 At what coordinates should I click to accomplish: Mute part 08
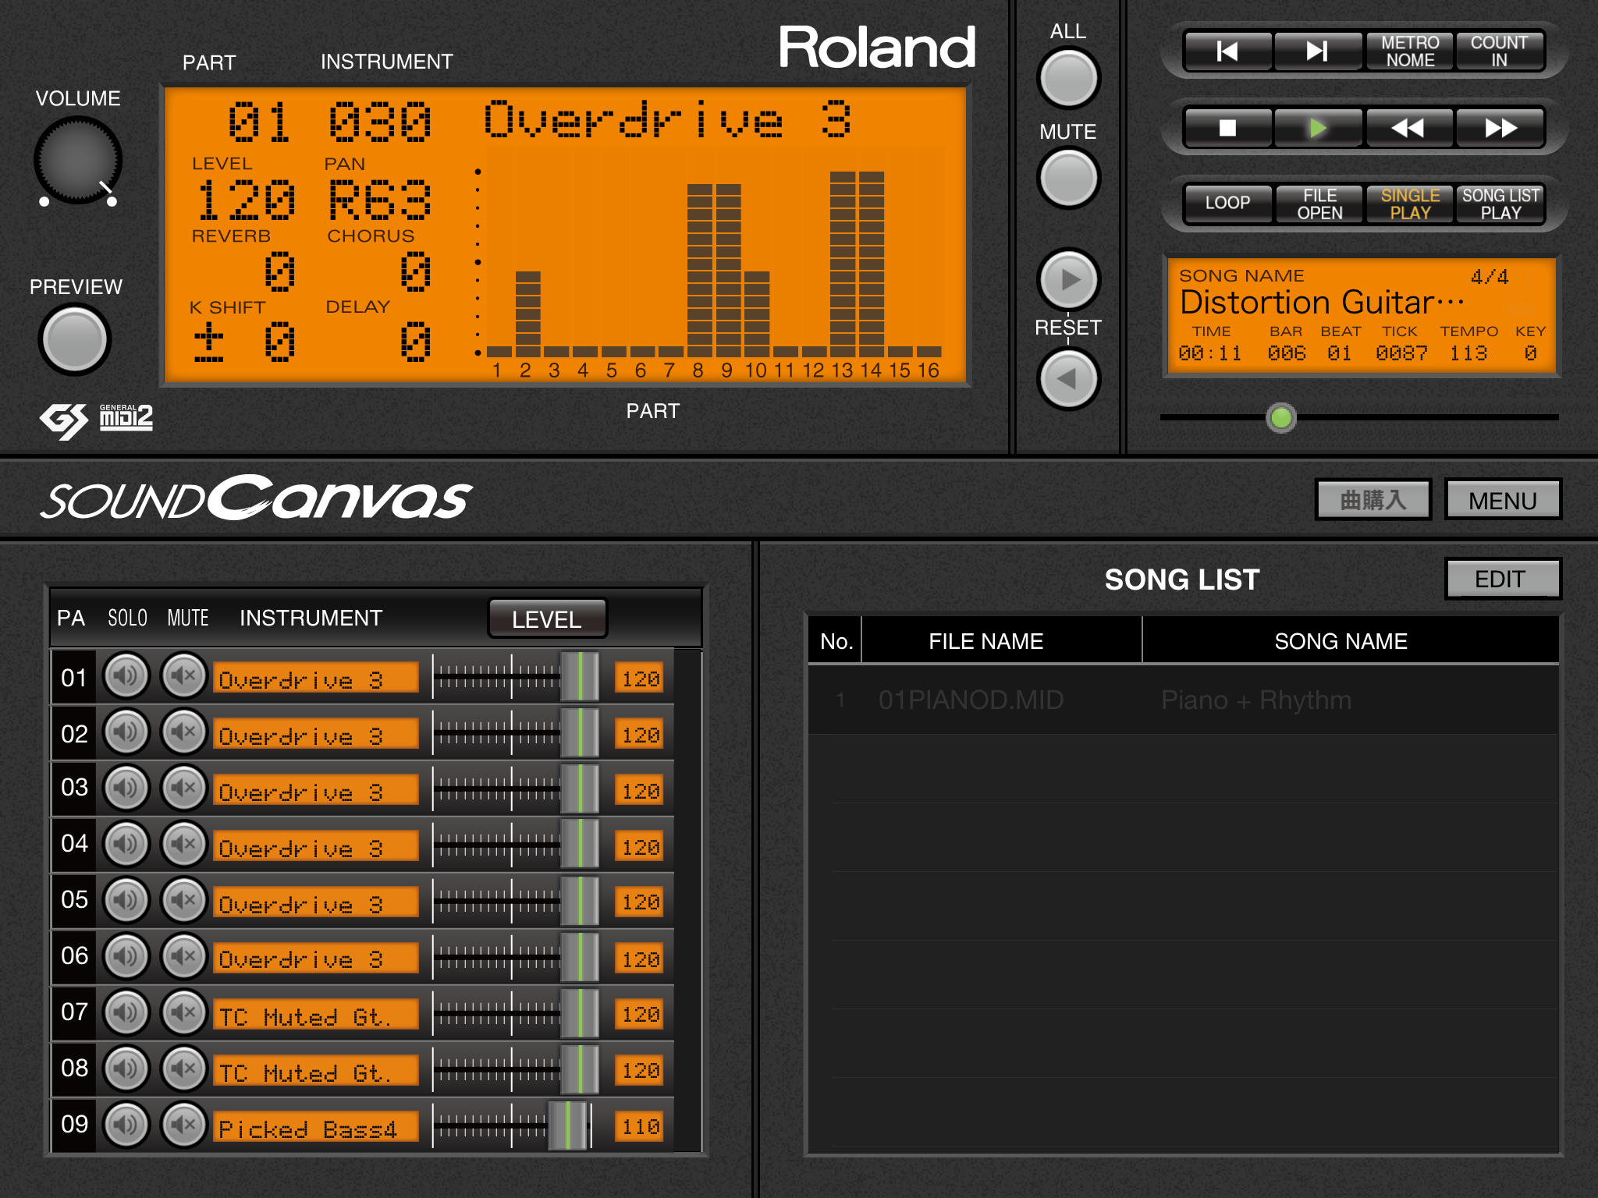[184, 1069]
